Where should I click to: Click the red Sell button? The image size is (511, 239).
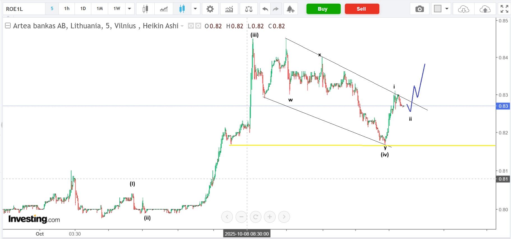pyautogui.click(x=362, y=9)
